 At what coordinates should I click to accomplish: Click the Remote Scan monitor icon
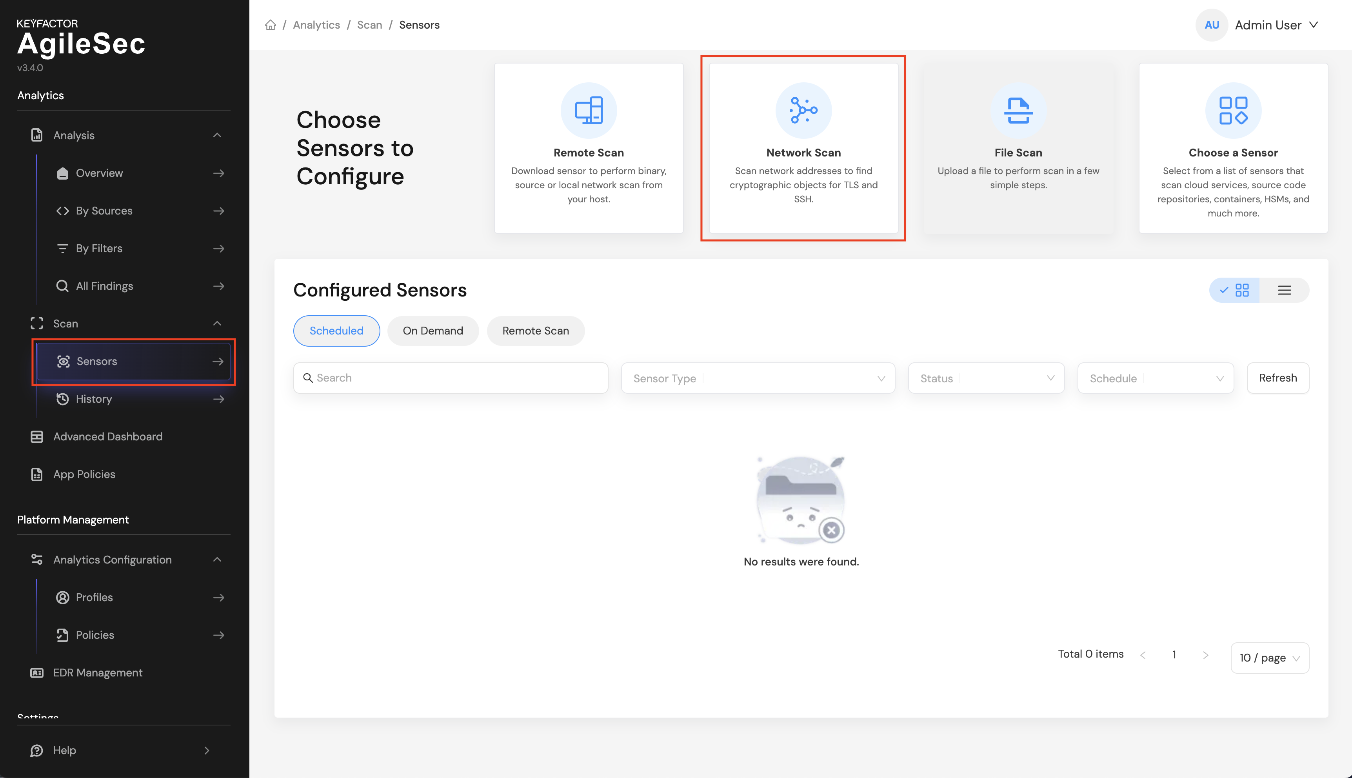tap(589, 110)
